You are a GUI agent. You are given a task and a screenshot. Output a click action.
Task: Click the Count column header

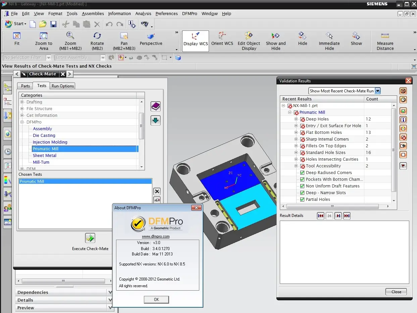[372, 99]
